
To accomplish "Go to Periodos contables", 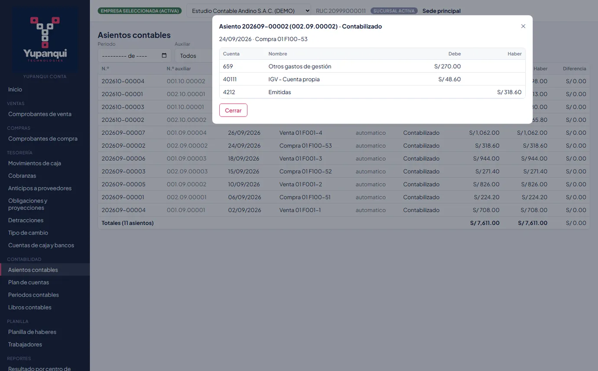I will (x=33, y=295).
